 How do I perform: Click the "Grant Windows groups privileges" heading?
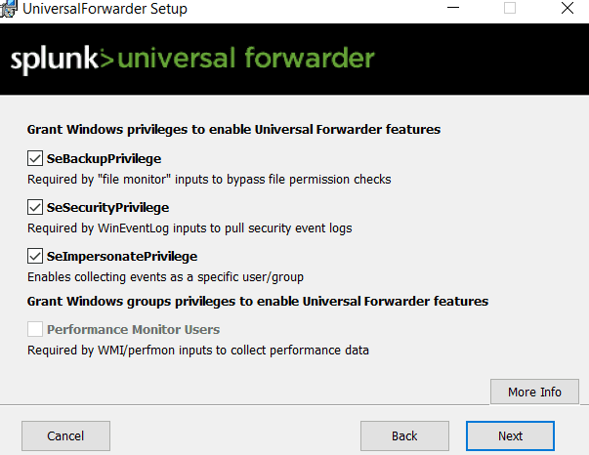257,301
